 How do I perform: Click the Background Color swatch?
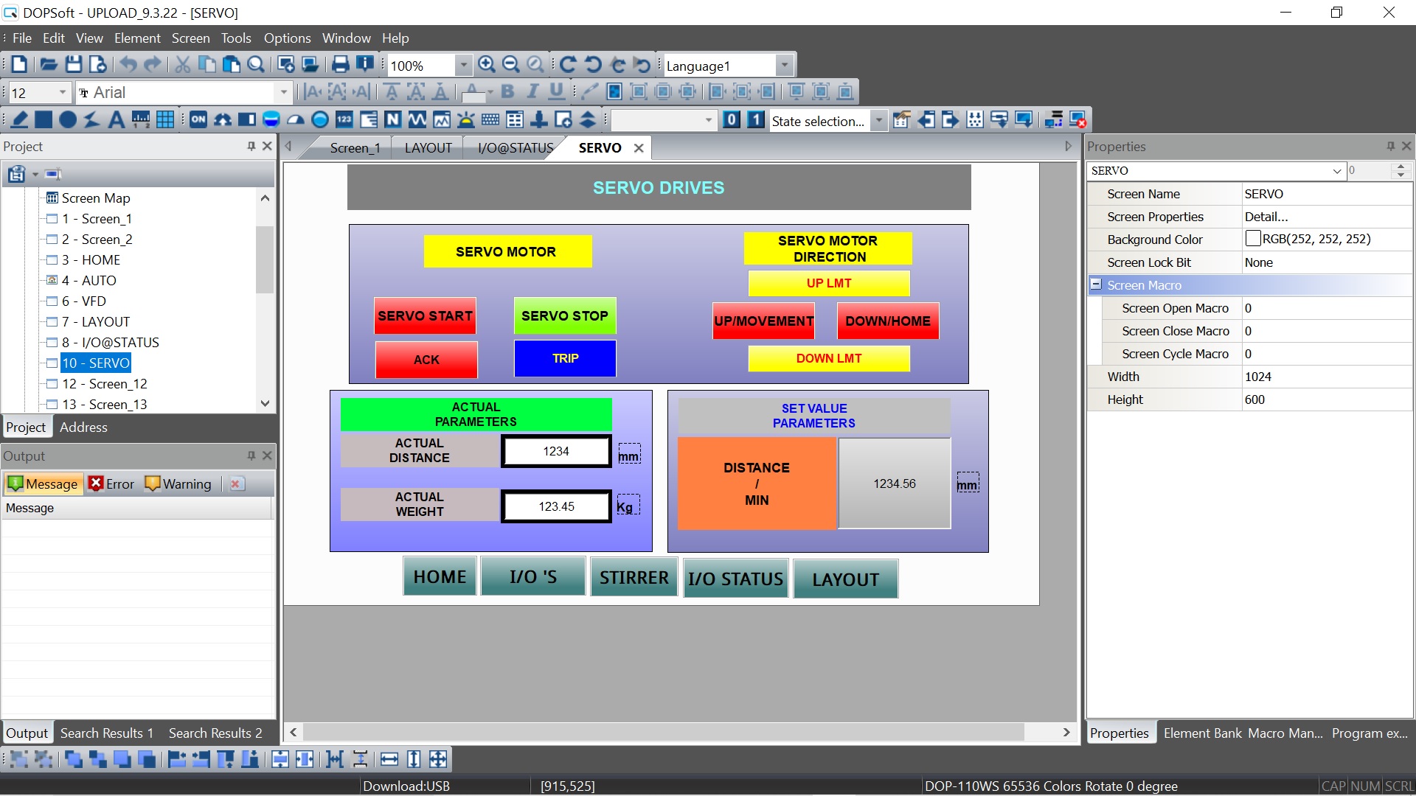pyautogui.click(x=1253, y=239)
